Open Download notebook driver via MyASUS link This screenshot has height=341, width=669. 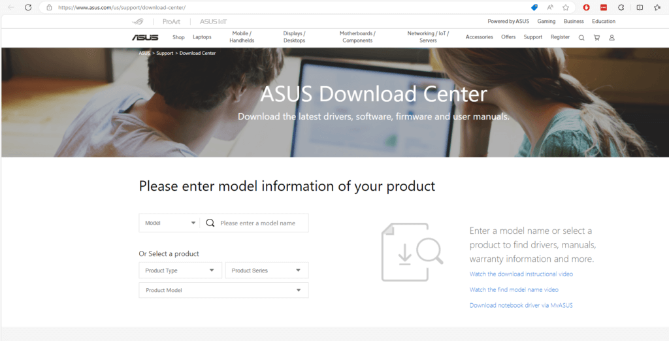pos(521,305)
